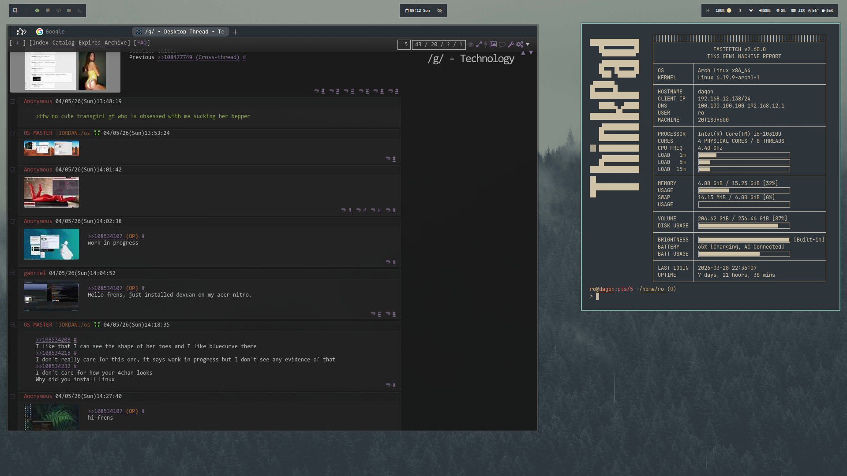Image resolution: width=847 pixels, height=476 pixels.
Task: Open the browser extensions puzzle icon
Action: click(22, 32)
